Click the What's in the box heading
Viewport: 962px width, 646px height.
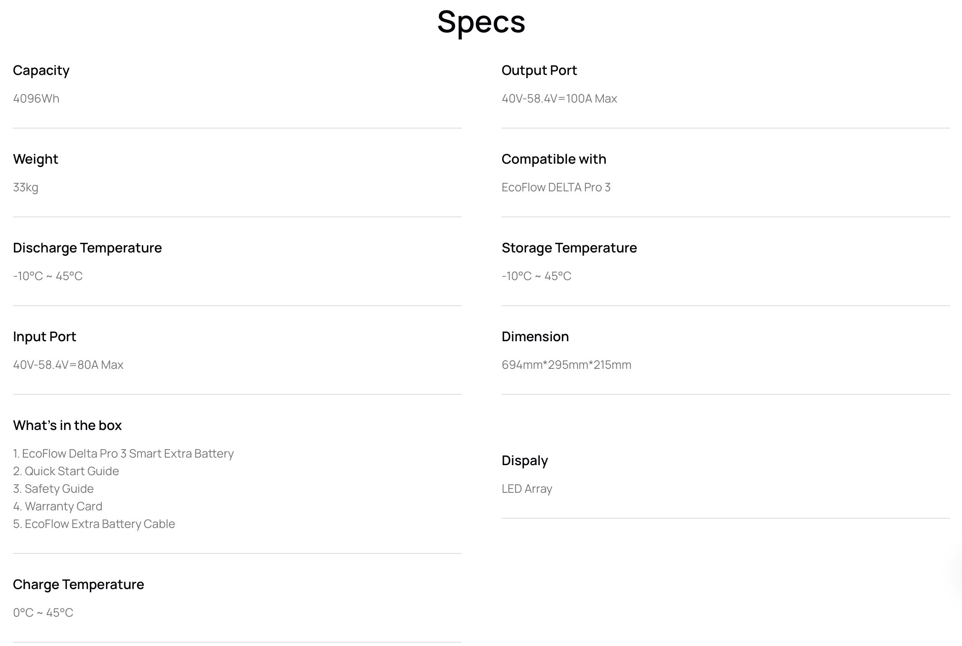click(x=67, y=425)
